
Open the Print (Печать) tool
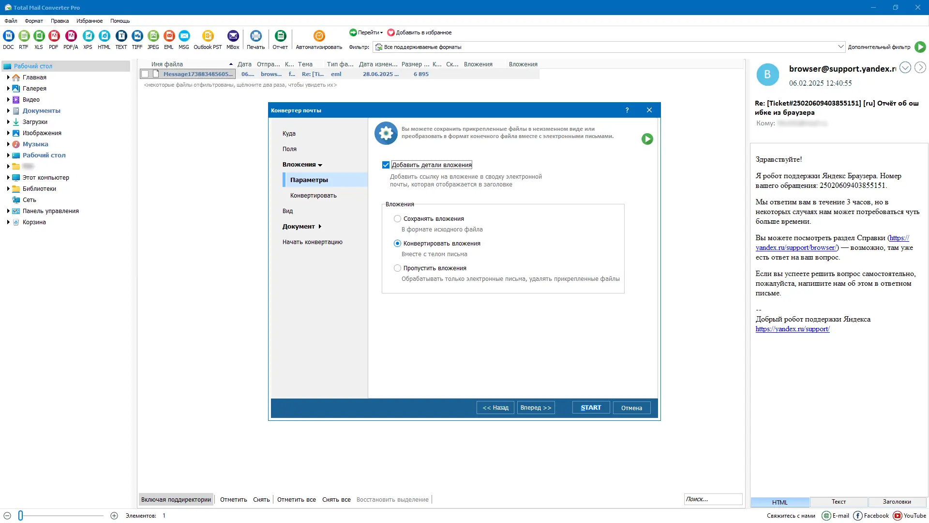point(255,36)
